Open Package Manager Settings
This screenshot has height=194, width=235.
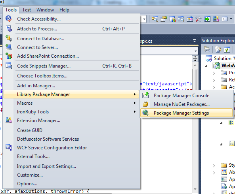pos(186,113)
